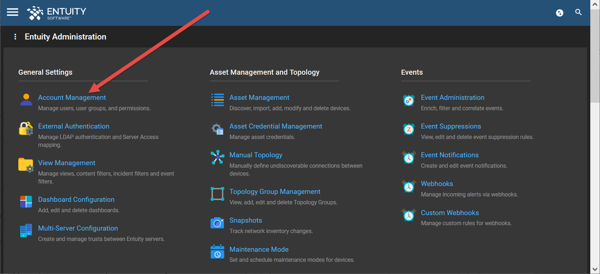Open the status indicator icon in header
The width and height of the screenshot is (600, 274).
[x=560, y=13]
